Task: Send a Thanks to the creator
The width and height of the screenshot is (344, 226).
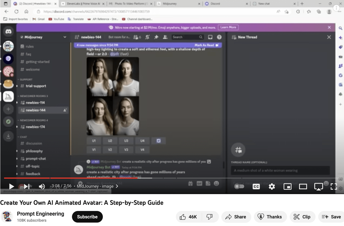Action: [270, 217]
